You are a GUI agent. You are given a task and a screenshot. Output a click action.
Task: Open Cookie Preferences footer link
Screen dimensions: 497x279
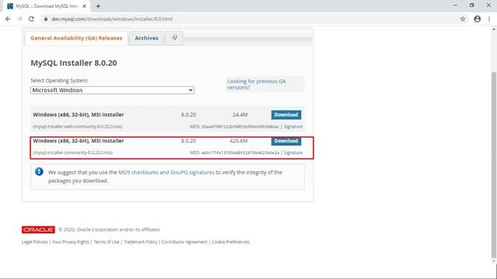click(231, 242)
